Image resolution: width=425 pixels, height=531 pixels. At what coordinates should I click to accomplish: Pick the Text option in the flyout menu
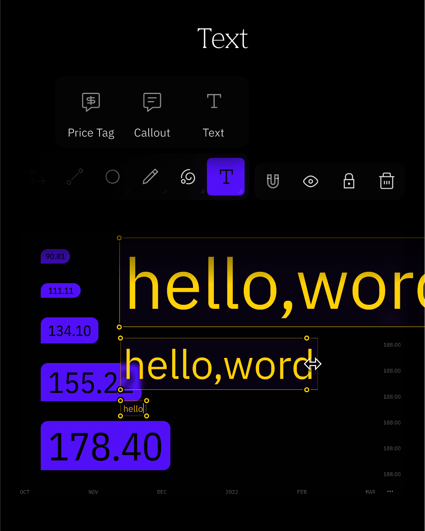(x=213, y=115)
